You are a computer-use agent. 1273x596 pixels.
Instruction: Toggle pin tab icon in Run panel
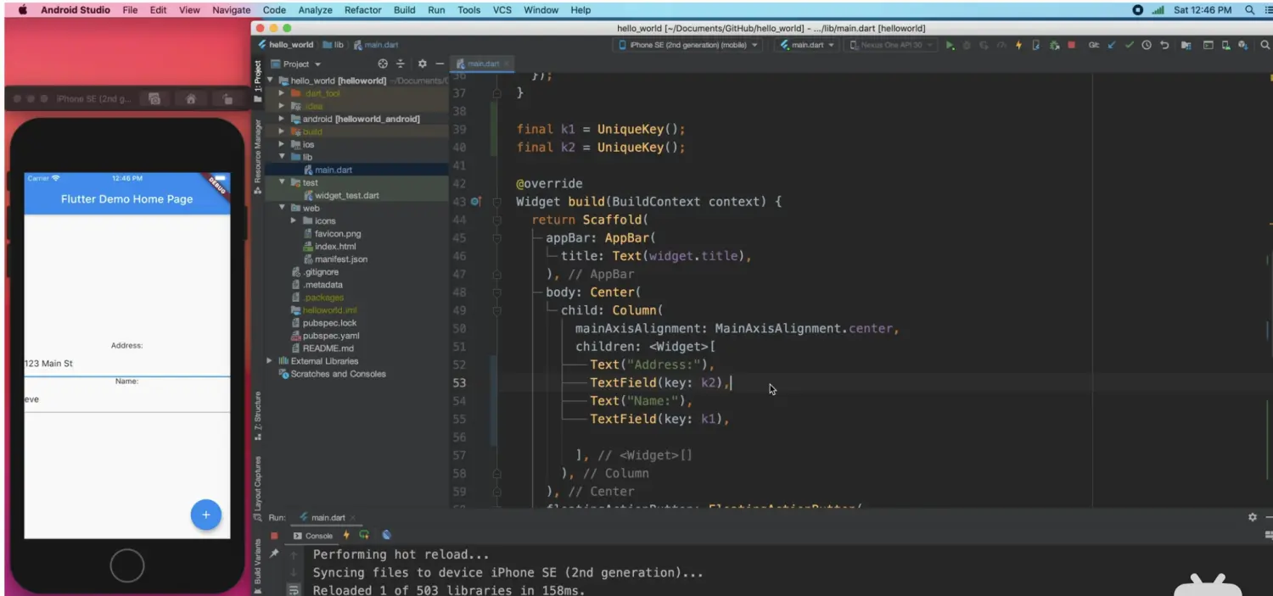tap(274, 554)
